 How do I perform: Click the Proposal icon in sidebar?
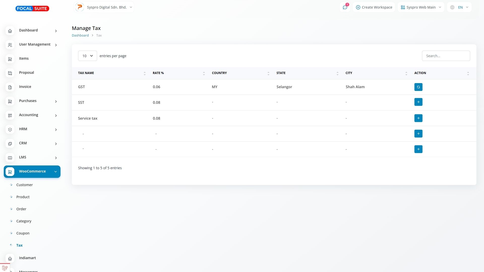click(10, 73)
